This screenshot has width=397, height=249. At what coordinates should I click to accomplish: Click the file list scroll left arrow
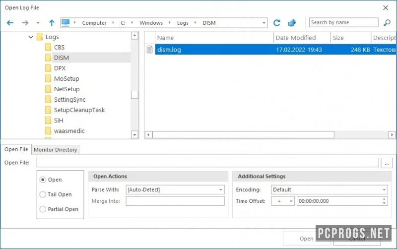point(148,134)
